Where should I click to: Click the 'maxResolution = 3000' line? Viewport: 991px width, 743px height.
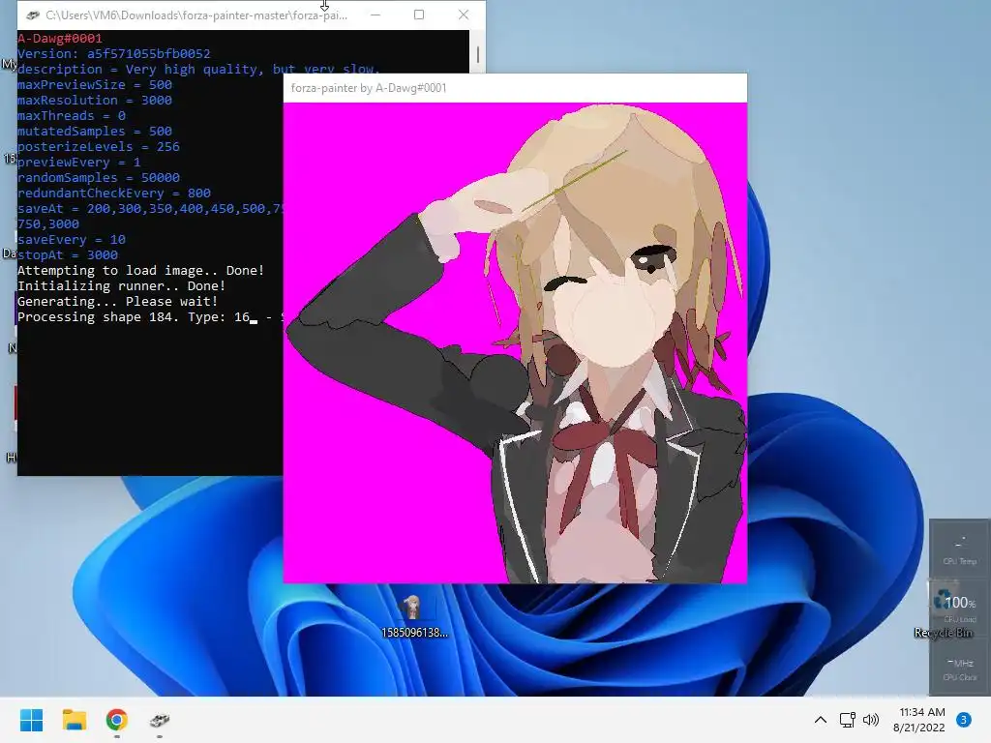[x=94, y=100]
